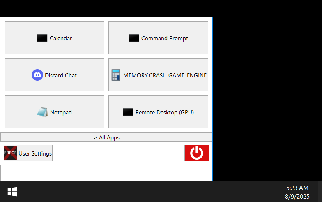The width and height of the screenshot is (322, 202).
Task: Launch the Calendar tile label
Action: pos(61,38)
